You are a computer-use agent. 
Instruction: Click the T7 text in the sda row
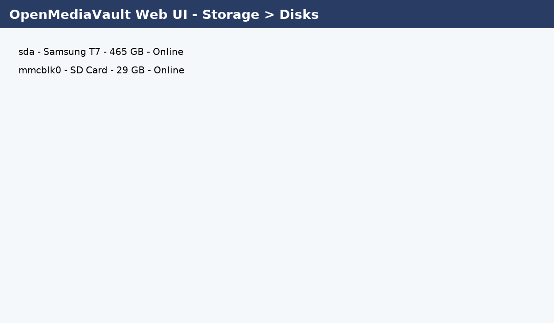(95, 52)
